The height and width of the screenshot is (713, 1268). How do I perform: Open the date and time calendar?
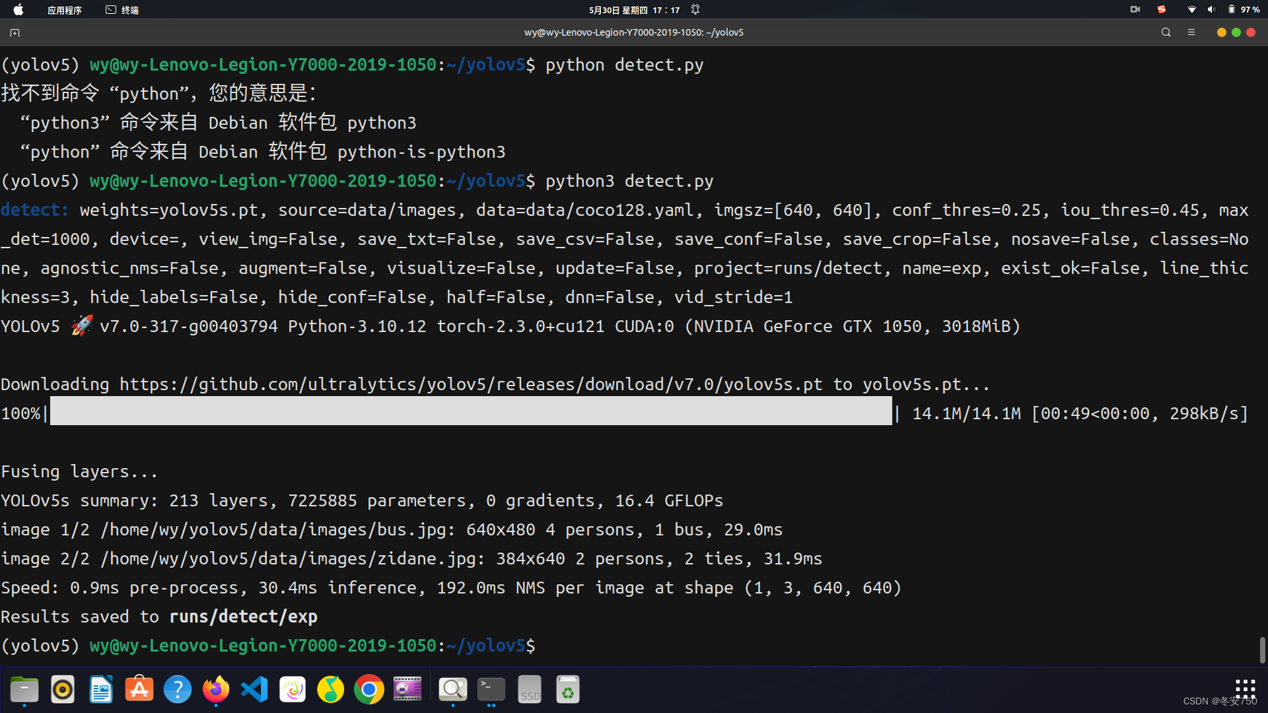(634, 10)
